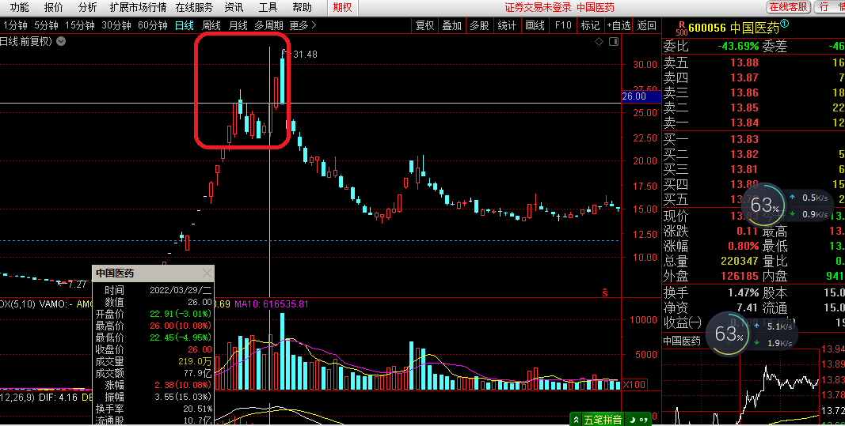The image size is (845, 426).
Task: Switch chart to 5分钟 period
Action: [x=46, y=25]
